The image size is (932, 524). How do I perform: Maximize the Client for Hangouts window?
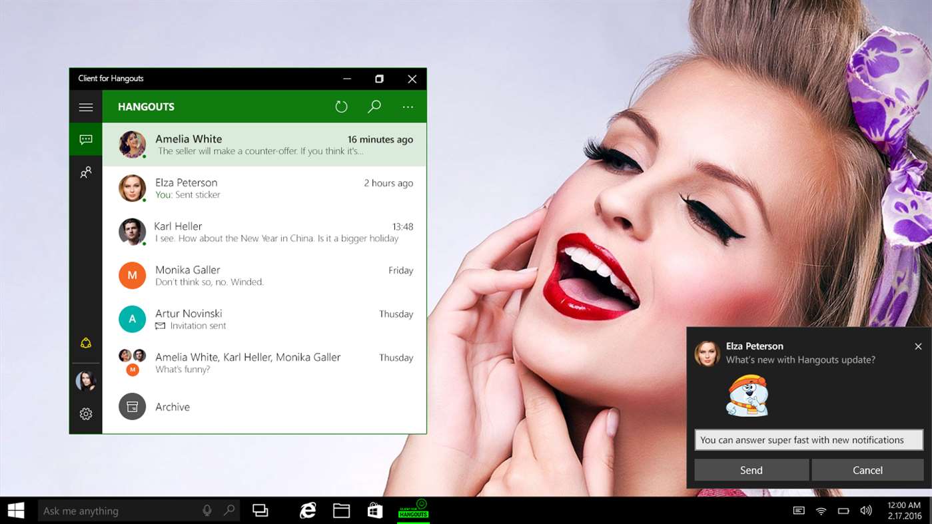point(379,79)
